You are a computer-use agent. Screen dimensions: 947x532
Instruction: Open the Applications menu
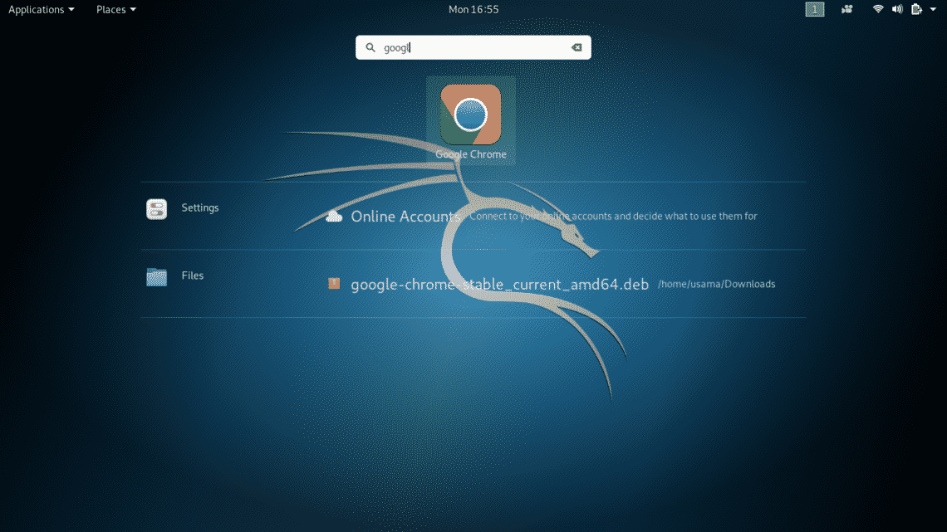point(41,10)
